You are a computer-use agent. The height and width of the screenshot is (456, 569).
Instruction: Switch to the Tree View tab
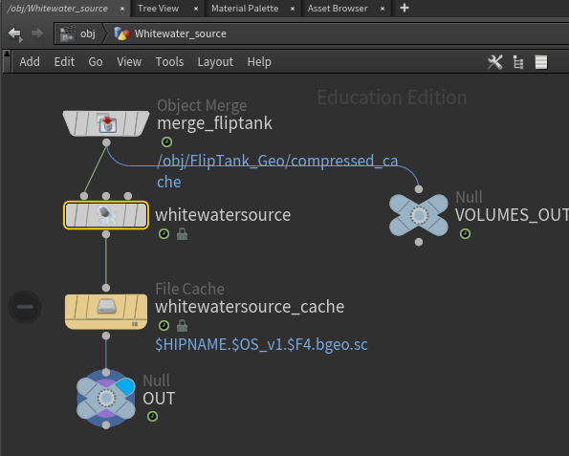click(x=158, y=8)
